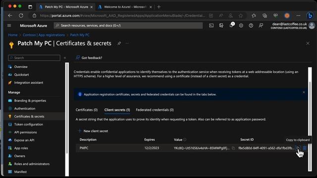Viewport: 317px width, 178px height.
Task: Dismiss the info banner
Action: (x=304, y=92)
